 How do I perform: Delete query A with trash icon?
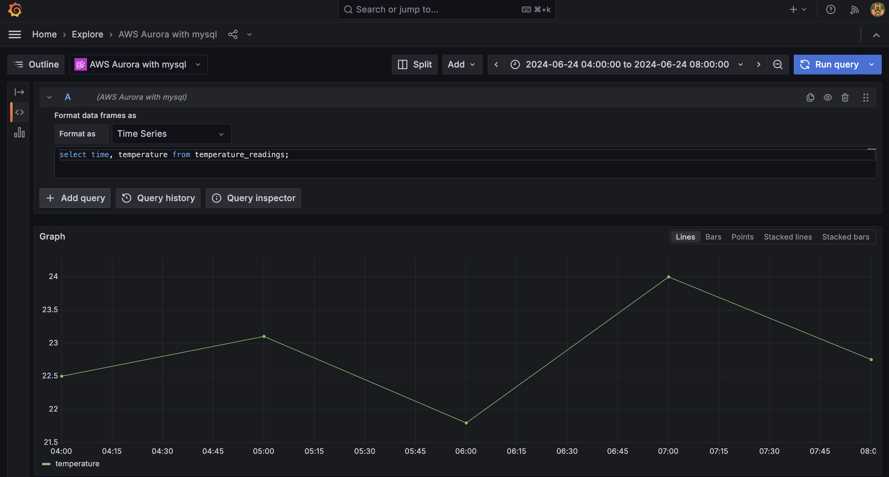pyautogui.click(x=845, y=98)
